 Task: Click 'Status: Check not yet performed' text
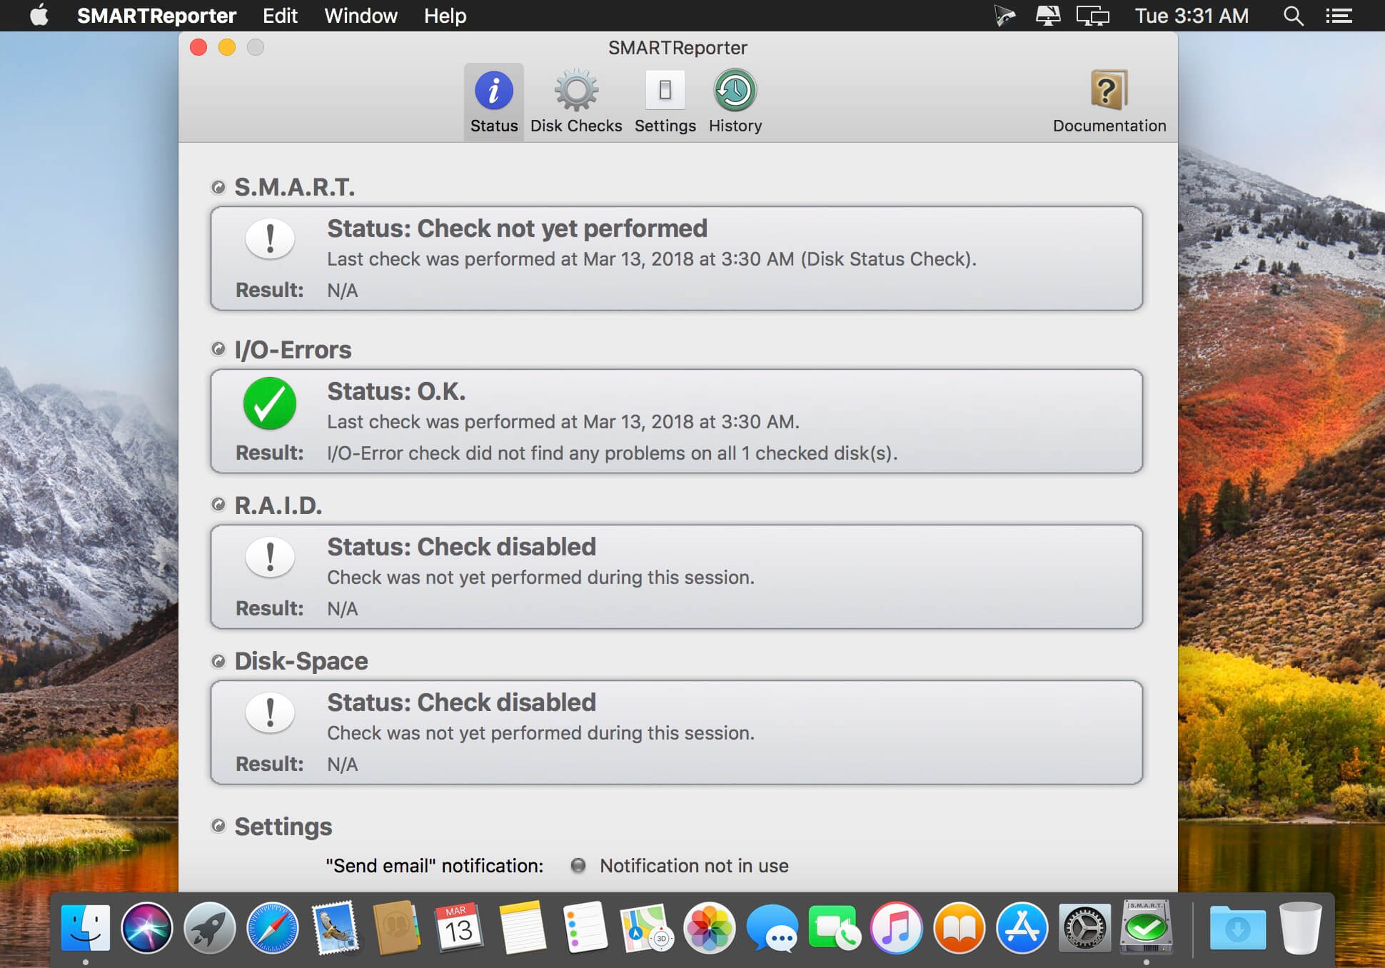tap(517, 228)
